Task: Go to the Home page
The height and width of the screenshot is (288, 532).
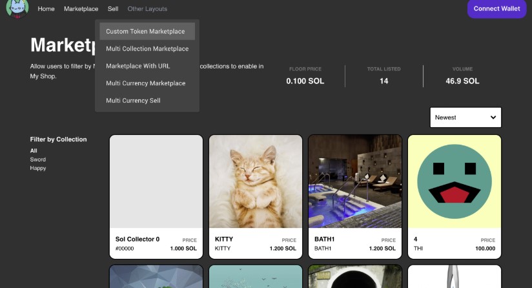Action: coord(46,9)
